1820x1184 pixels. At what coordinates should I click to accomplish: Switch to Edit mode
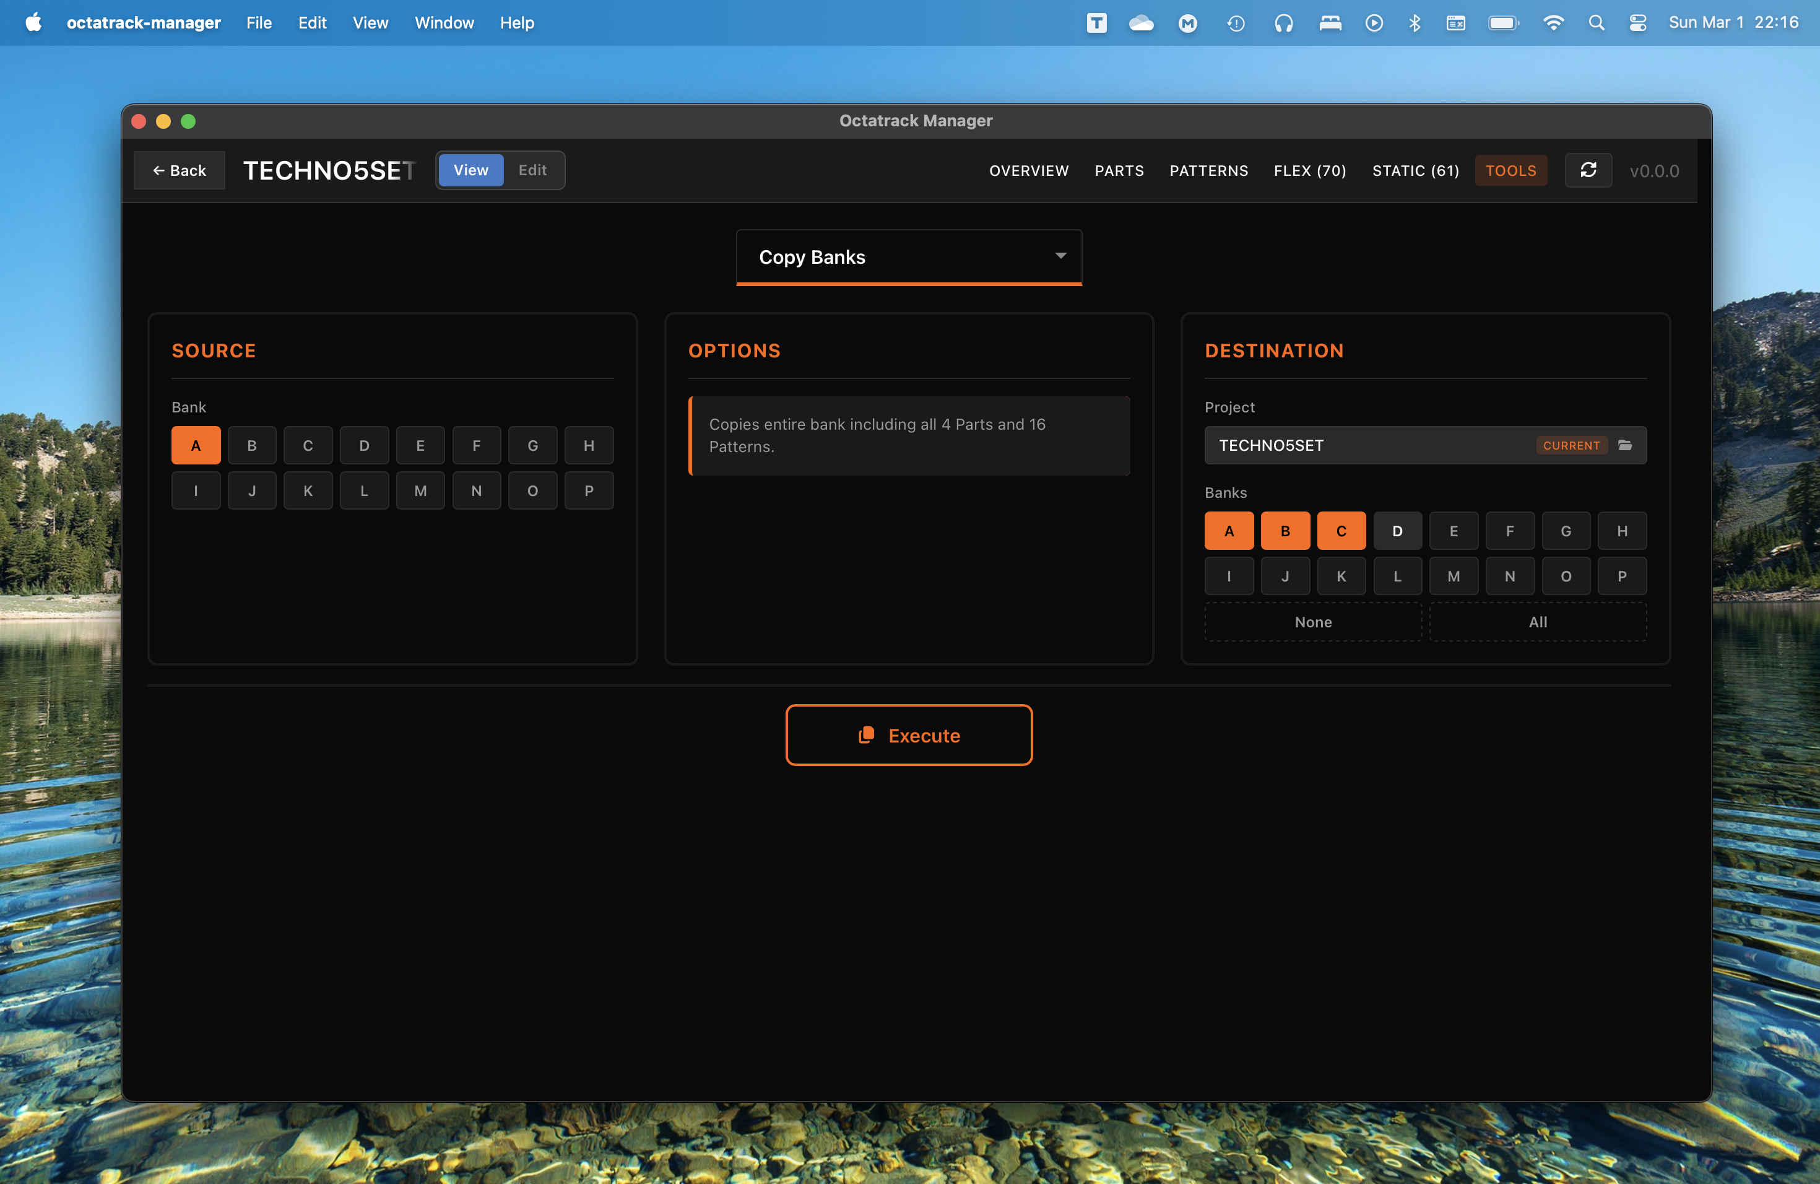pos(532,170)
